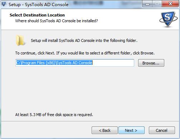Image resolution: width=180 pixels, height=139 pixels.
Task: Click the blank space inside the destination folder field
Action: point(113,63)
